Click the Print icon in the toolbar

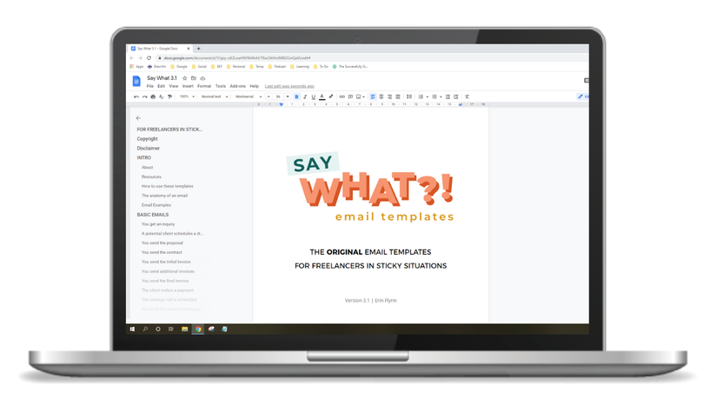[153, 97]
